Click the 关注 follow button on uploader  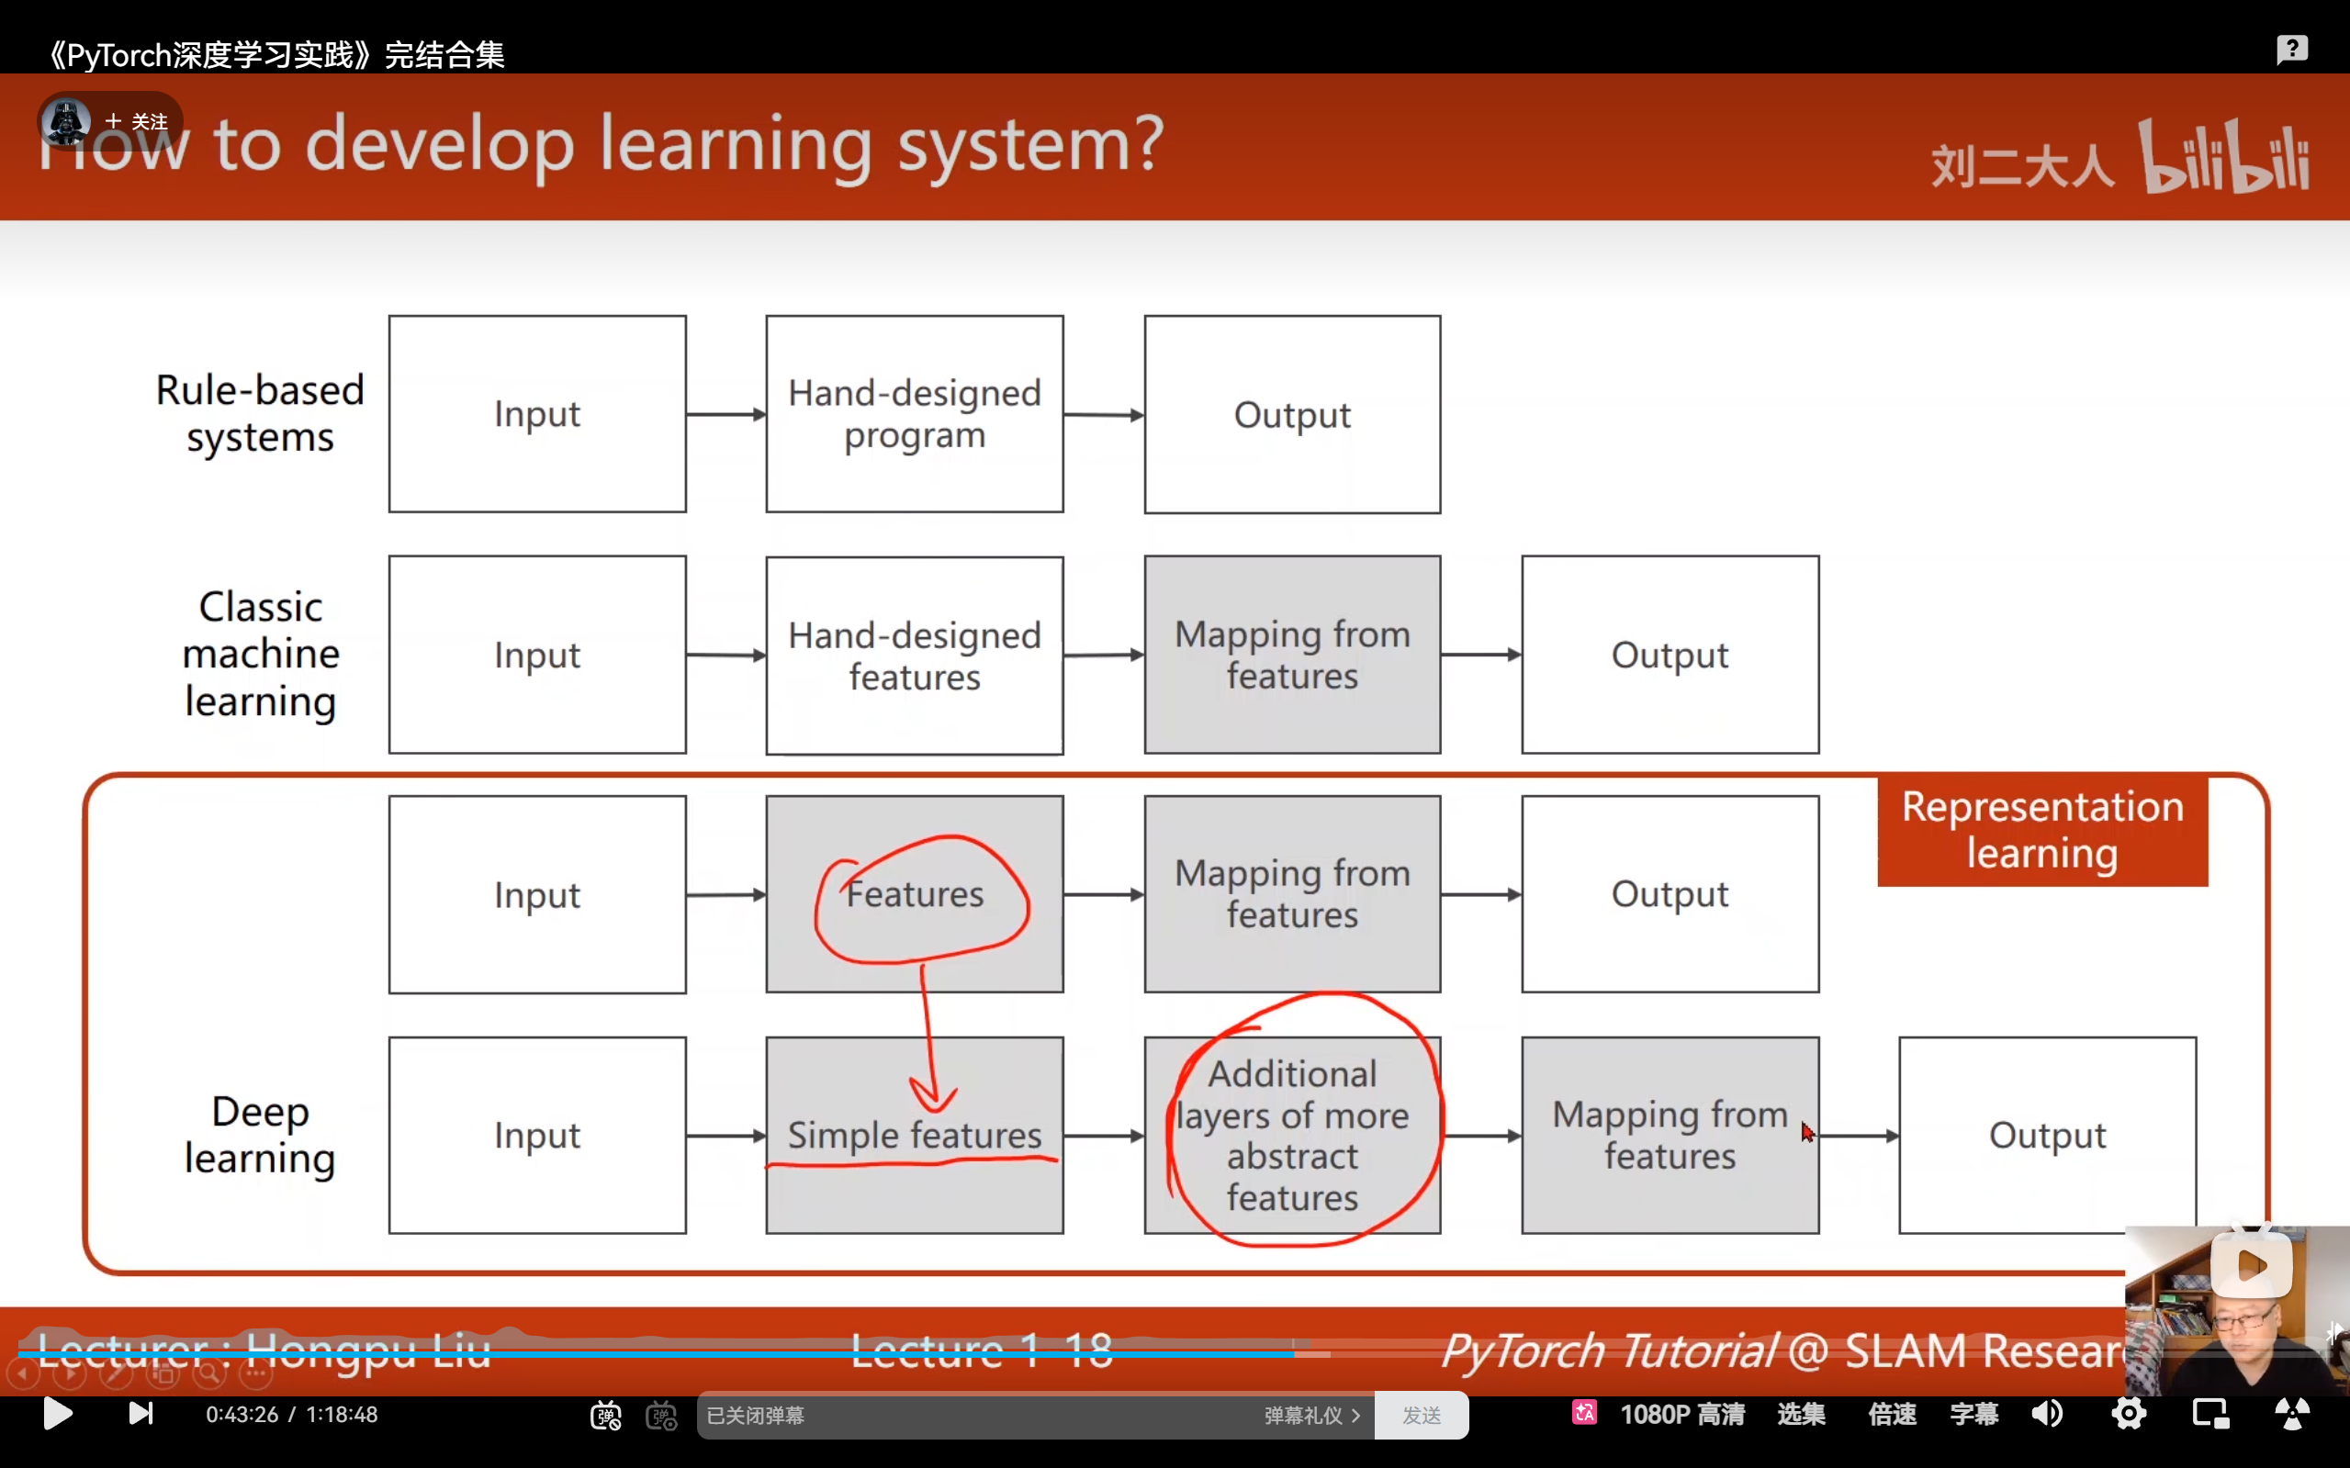pos(137,121)
